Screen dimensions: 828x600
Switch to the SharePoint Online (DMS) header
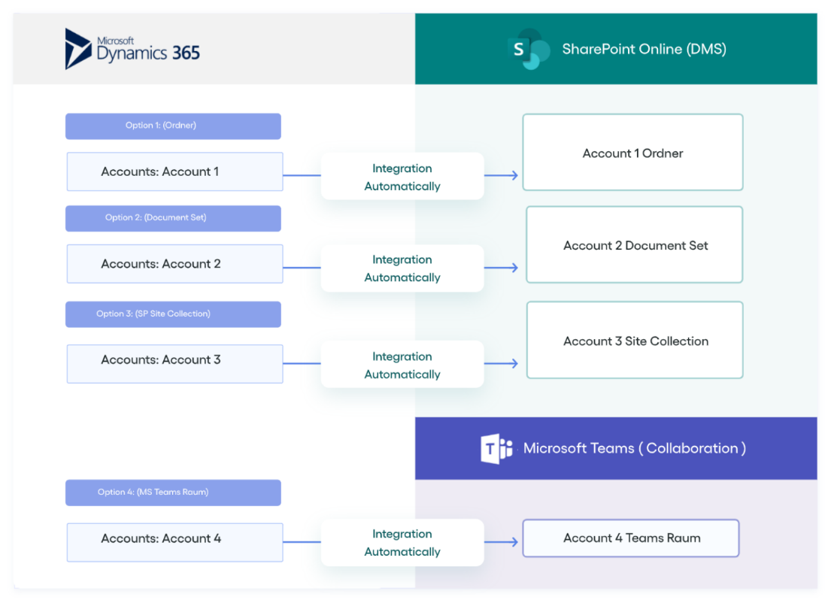(x=643, y=47)
